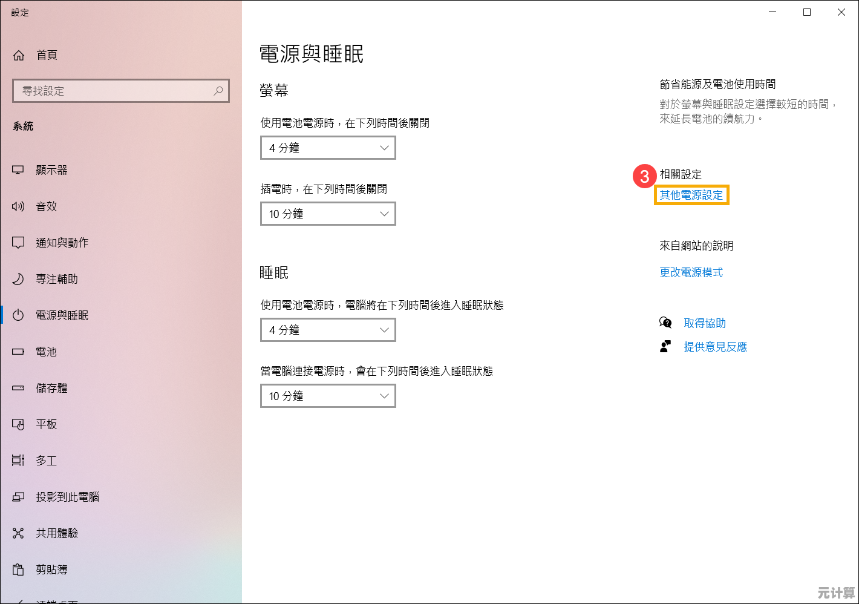Open screen-off on battery dropdown (4 分鐘)
859x604 pixels.
click(x=328, y=148)
